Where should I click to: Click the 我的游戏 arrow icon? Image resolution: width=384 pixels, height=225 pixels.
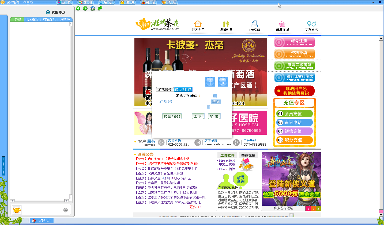point(48,12)
